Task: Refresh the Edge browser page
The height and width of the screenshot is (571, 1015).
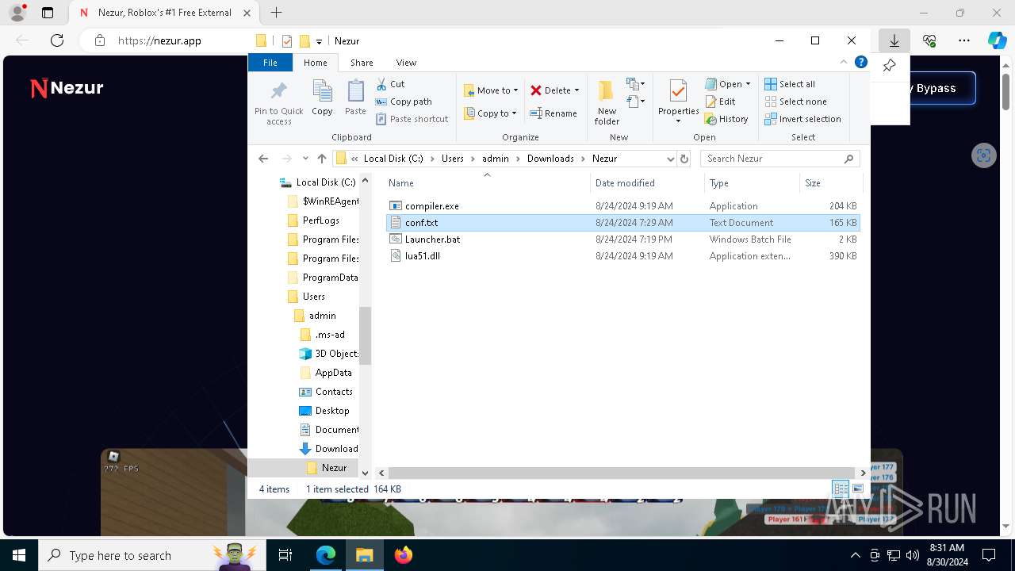Action: pos(57,40)
